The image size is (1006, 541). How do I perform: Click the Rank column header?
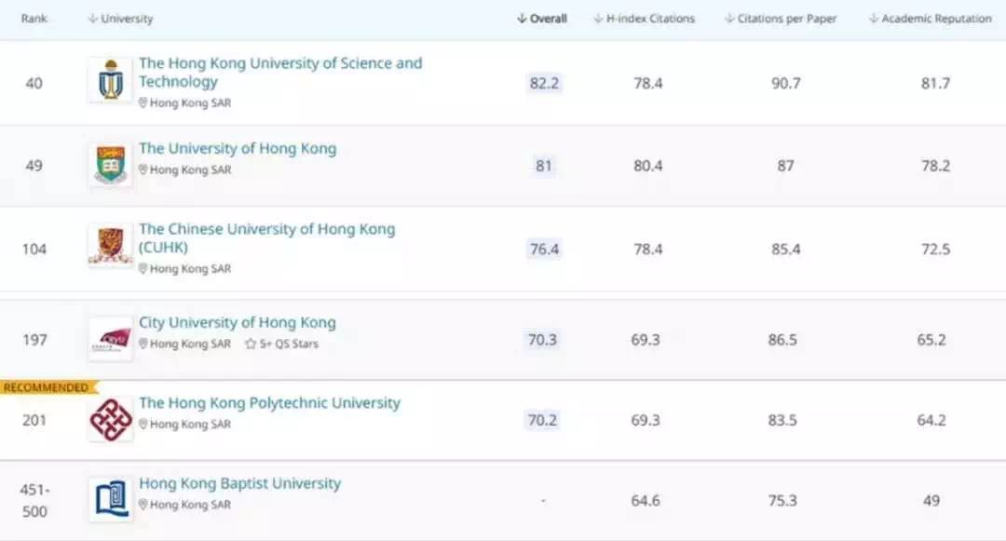(x=34, y=19)
